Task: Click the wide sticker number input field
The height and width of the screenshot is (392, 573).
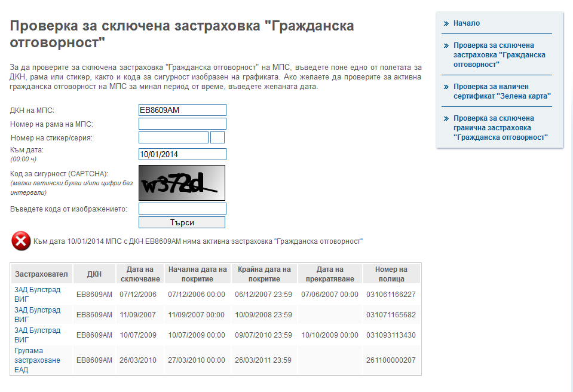Action: pyautogui.click(x=173, y=138)
